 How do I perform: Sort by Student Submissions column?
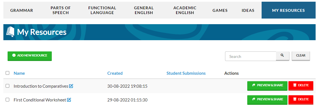[x=186, y=73]
